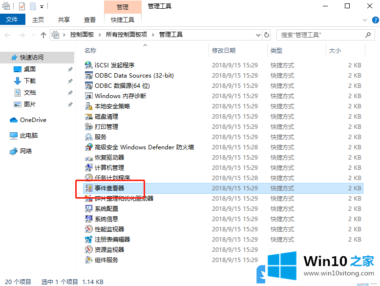Unpin 桌面 using its pin icon
Screen dimensions: 380x286
[70, 69]
